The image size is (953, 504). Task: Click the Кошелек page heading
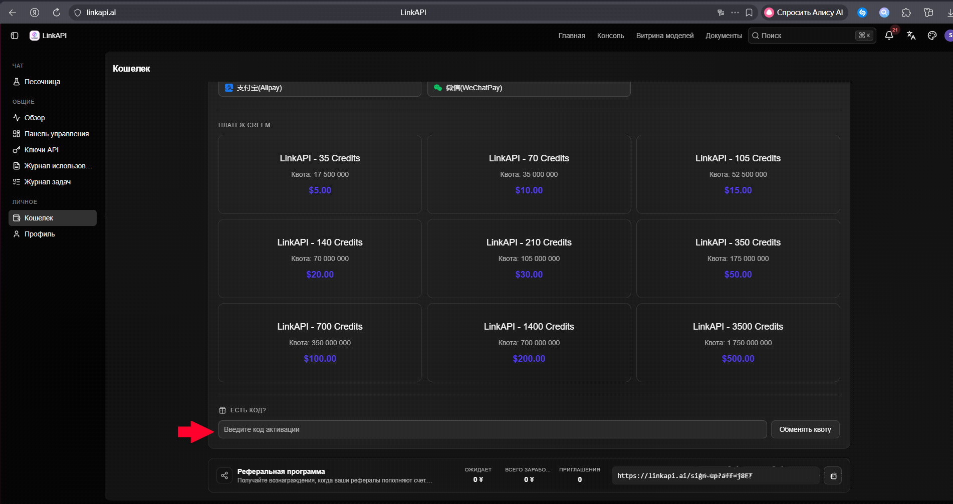[131, 69]
